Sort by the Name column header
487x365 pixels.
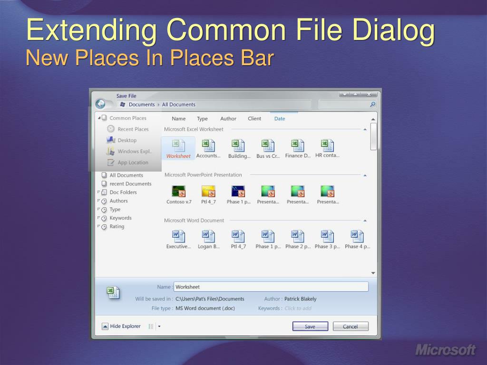179,118
